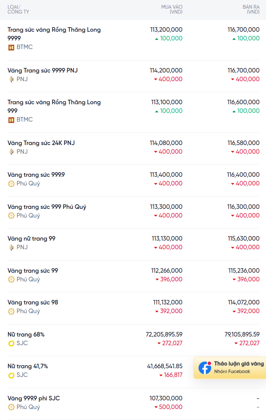Click the LOẠI/CÔNG TY column header
The image size is (266, 420).
[18, 9]
